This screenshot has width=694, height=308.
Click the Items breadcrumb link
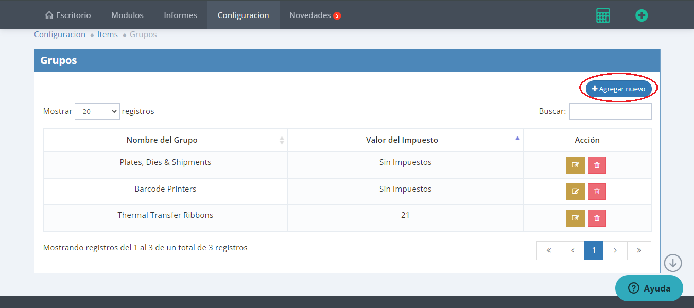pyautogui.click(x=108, y=35)
